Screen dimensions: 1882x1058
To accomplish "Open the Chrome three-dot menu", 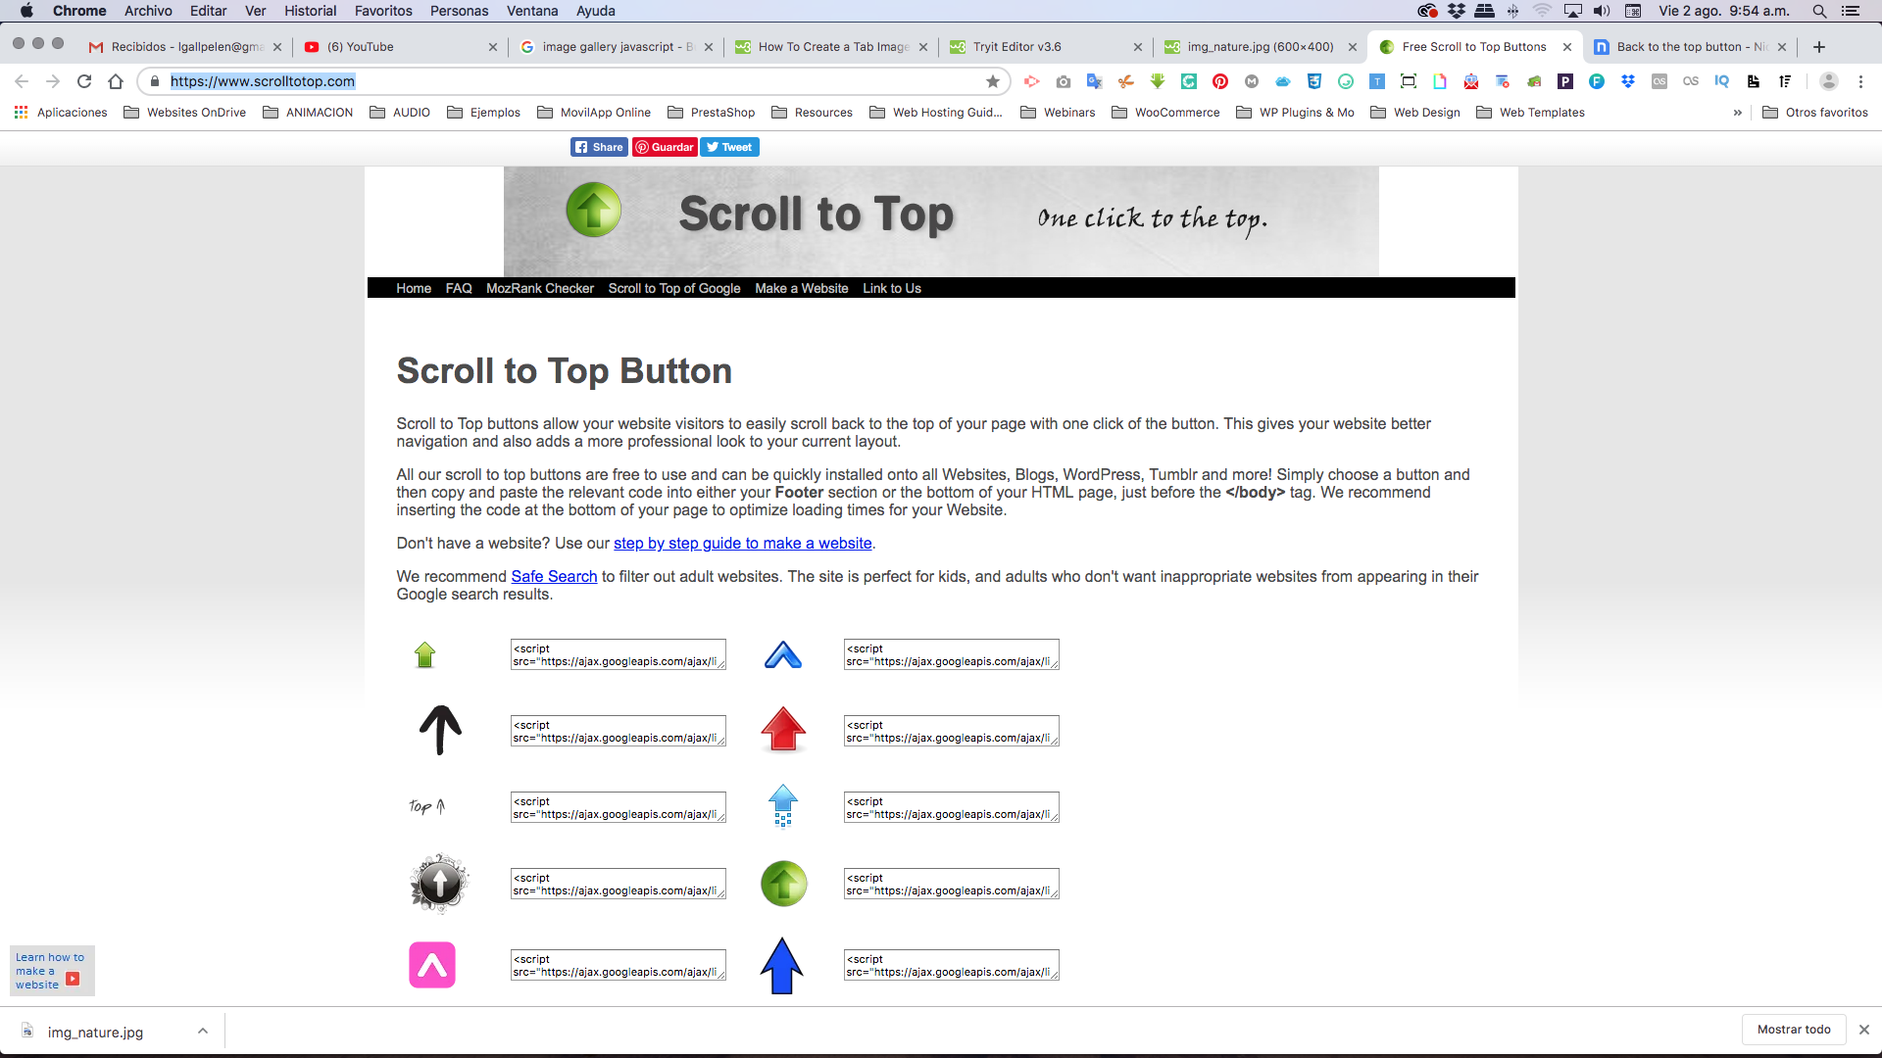I will point(1861,81).
